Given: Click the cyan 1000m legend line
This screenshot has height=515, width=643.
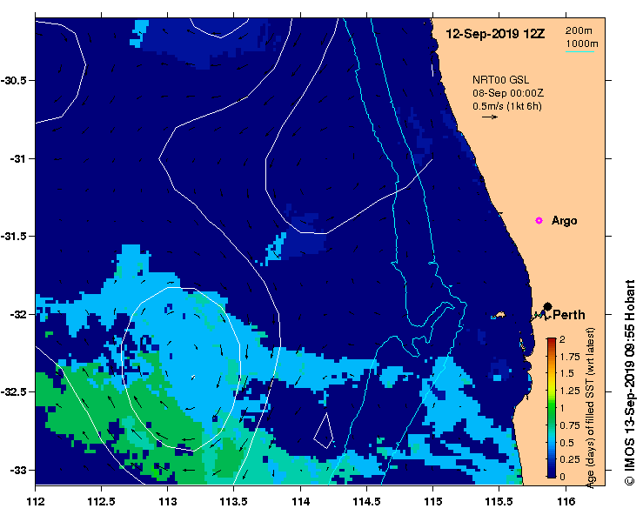Looking at the screenshot, I should pyautogui.click(x=579, y=51).
